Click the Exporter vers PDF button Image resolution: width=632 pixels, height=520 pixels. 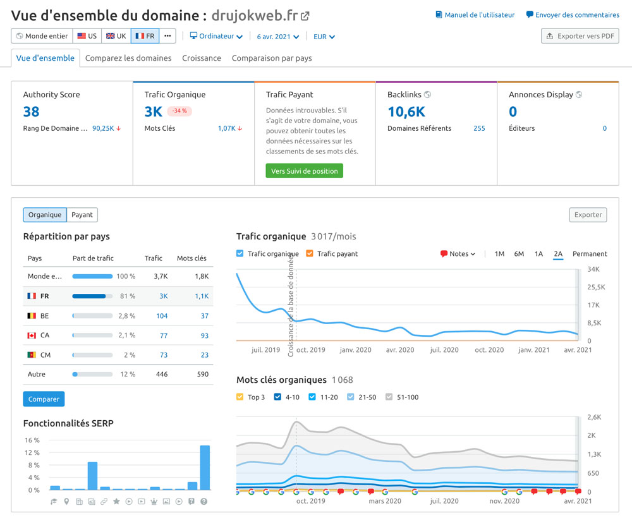coord(580,36)
